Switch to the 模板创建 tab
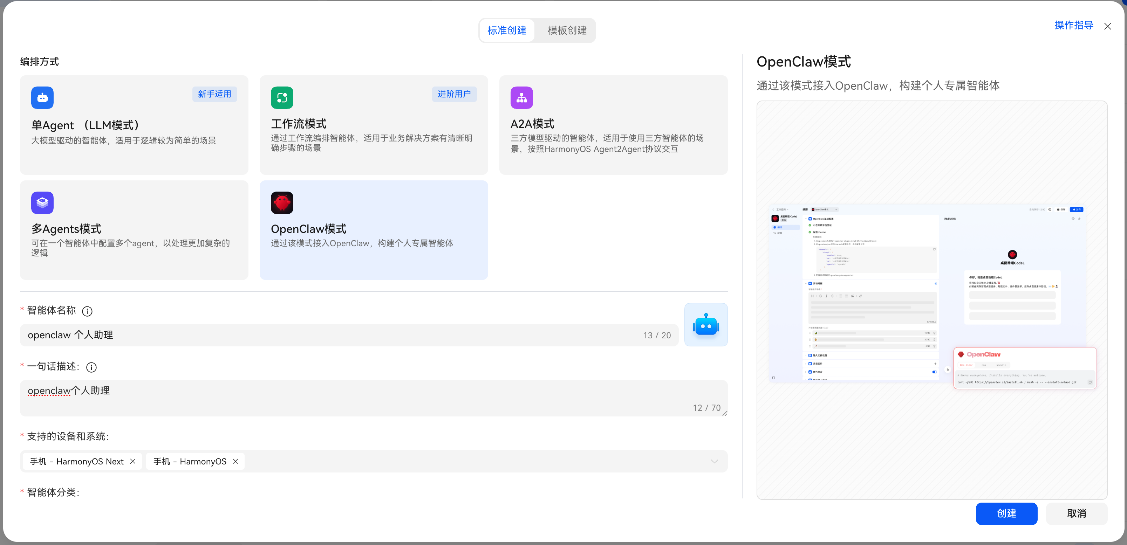 (567, 30)
